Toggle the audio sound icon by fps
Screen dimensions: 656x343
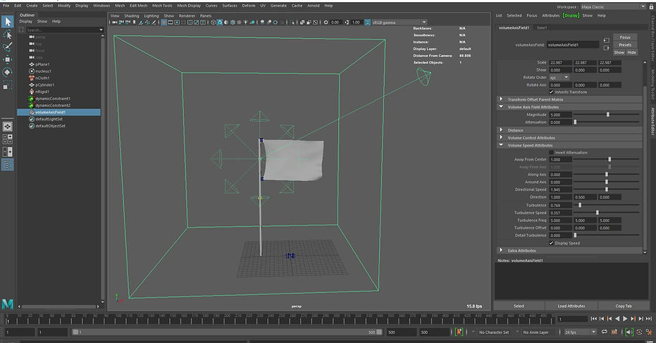point(629,332)
